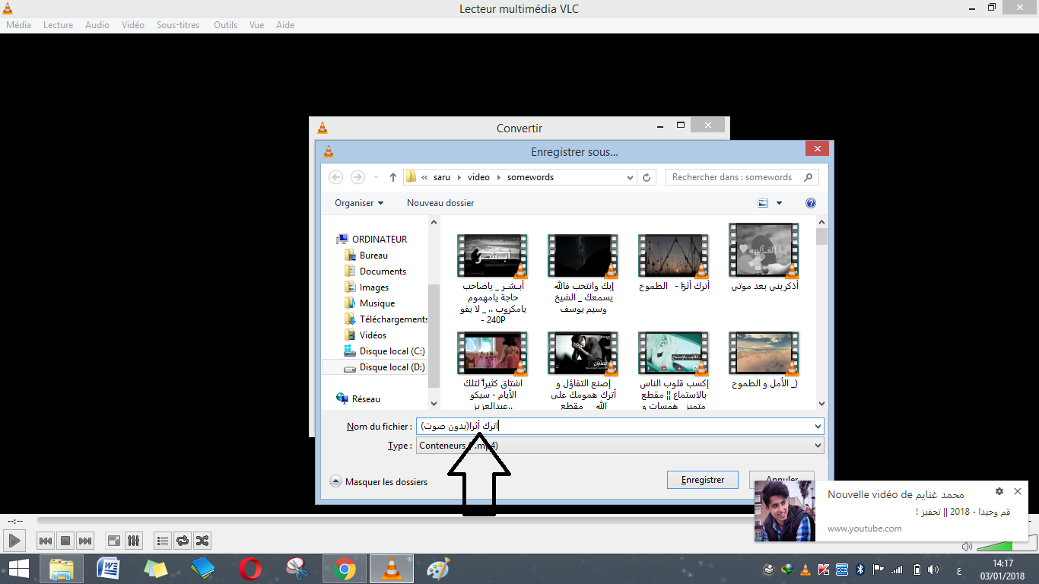
Task: Select Téléchargements in the folder tree
Action: pos(386,319)
